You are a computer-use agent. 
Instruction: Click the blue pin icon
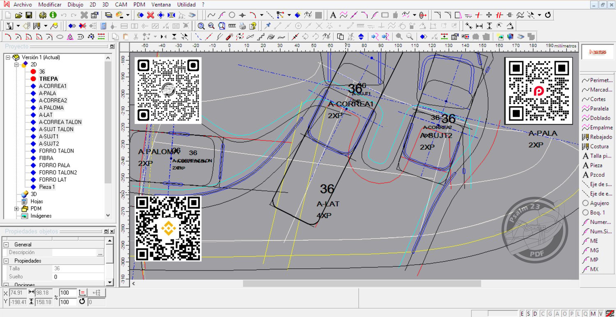(268, 26)
